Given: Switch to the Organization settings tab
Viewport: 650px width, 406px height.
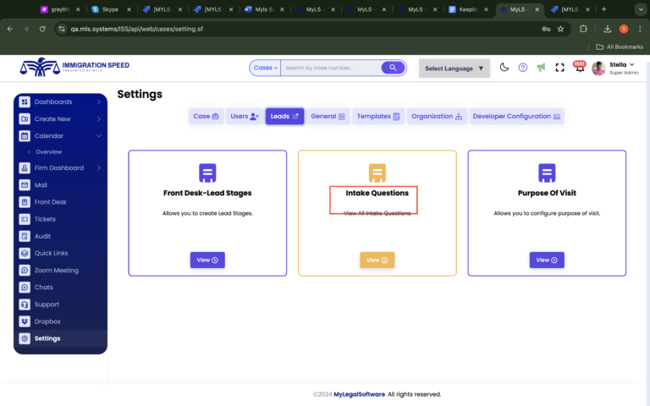Looking at the screenshot, I should (436, 117).
